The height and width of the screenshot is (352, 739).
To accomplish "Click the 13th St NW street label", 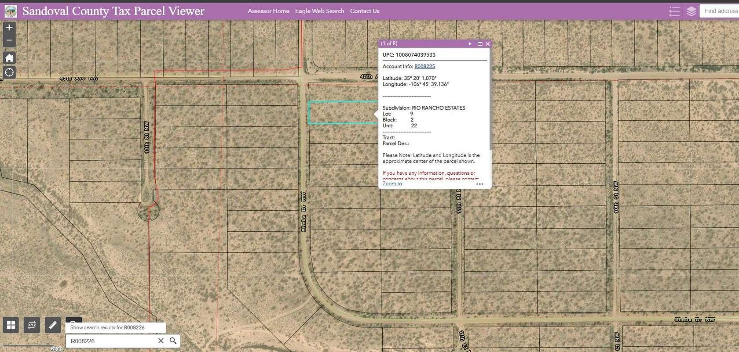I will pos(147,137).
